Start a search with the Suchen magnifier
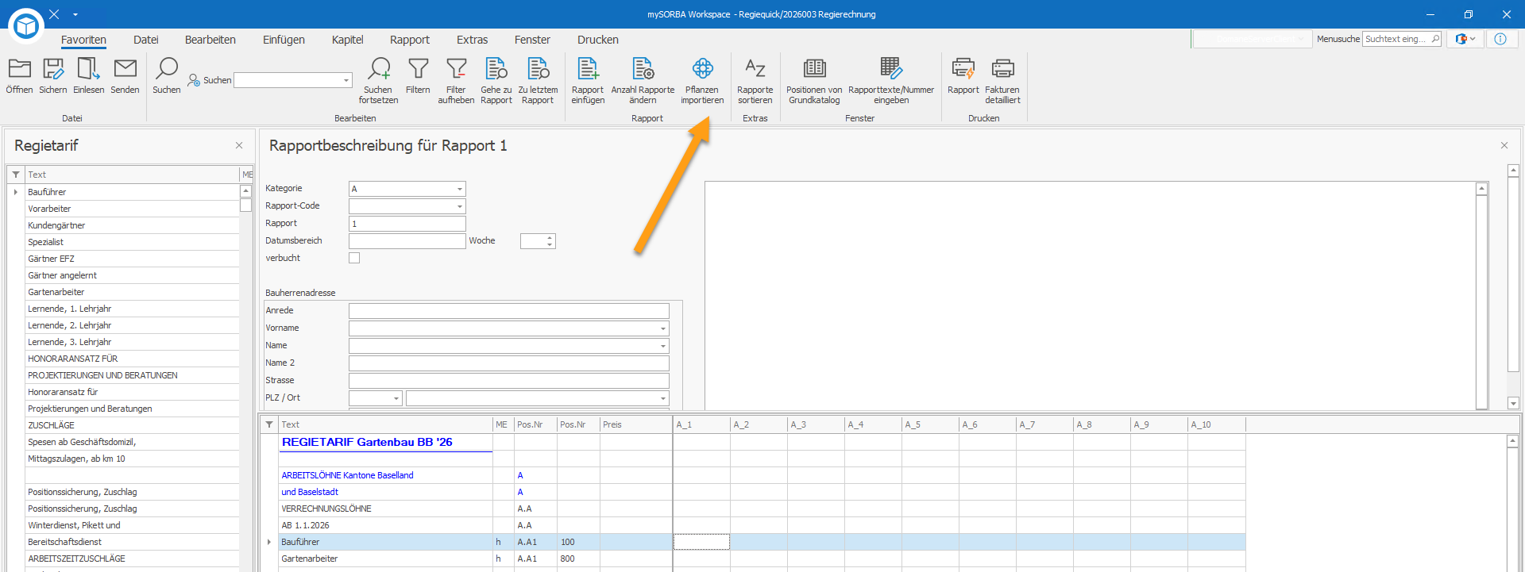1525x572 pixels. 167,76
